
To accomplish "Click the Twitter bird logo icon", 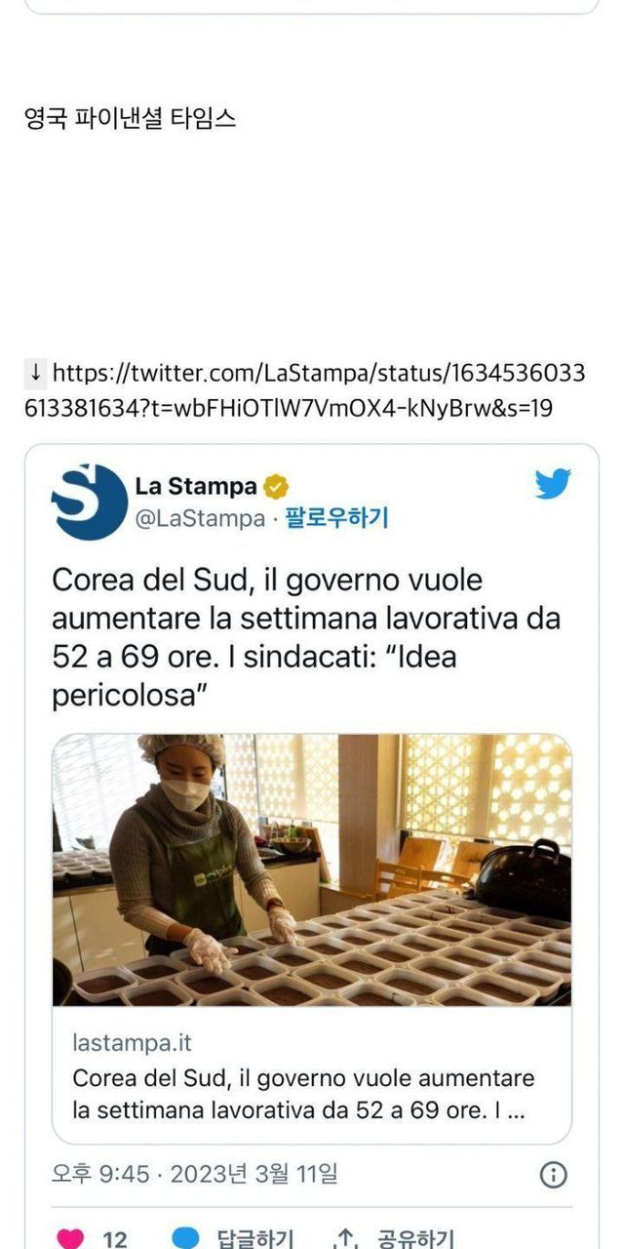I will [553, 483].
